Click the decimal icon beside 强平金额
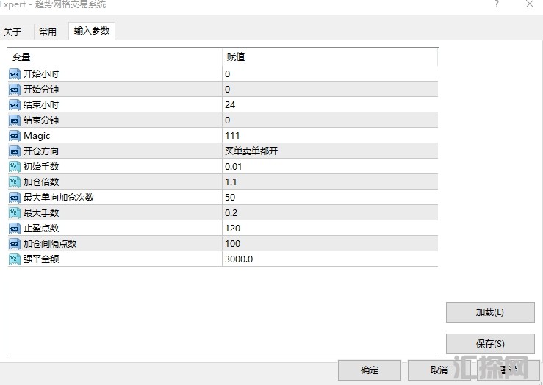This screenshot has height=385, width=543. 14,259
